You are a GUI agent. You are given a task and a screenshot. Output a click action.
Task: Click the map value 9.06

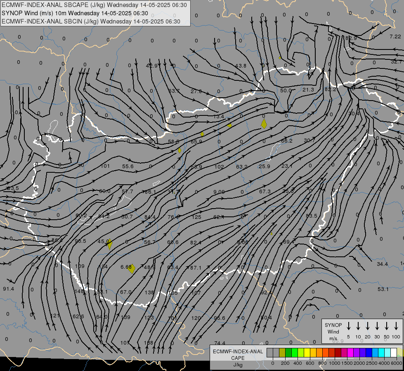tap(243, 242)
